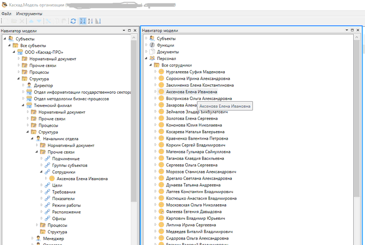Viewport: 365px width, 245px height.
Task: Select Дунаева Татьяна Андреевна
Action: (193, 185)
